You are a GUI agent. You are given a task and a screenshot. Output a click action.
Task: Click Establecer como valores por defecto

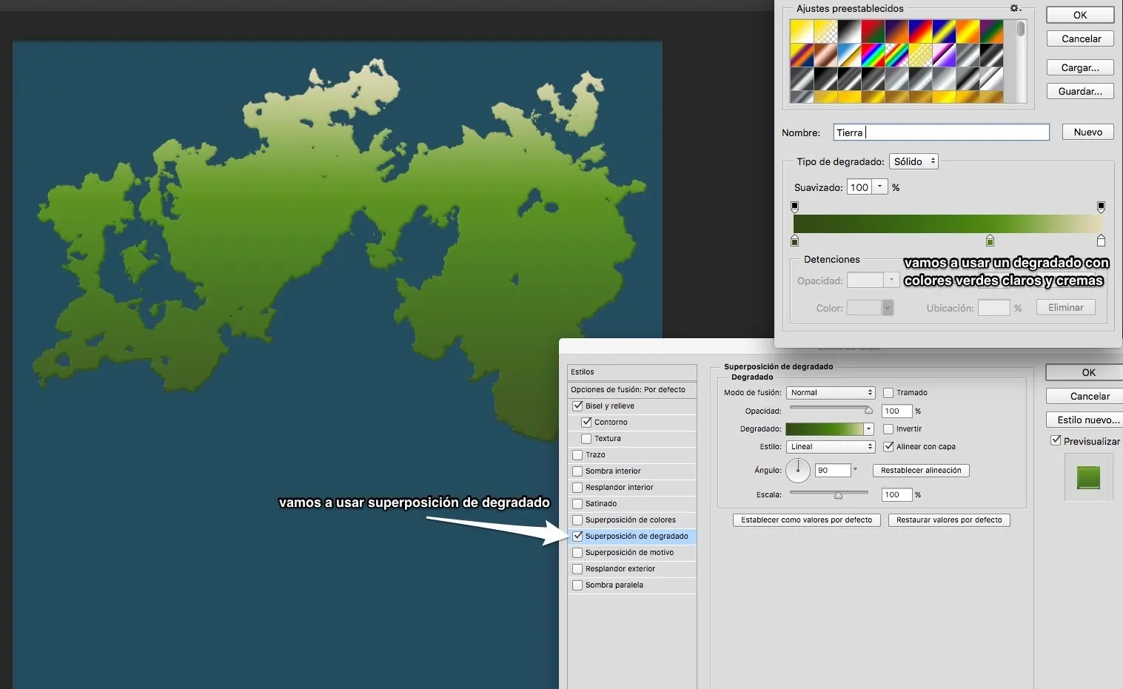[x=806, y=520]
